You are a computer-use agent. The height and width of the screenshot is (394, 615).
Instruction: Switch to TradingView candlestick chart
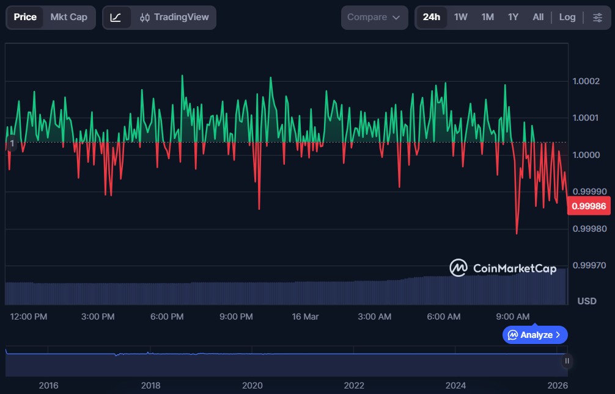click(x=174, y=17)
